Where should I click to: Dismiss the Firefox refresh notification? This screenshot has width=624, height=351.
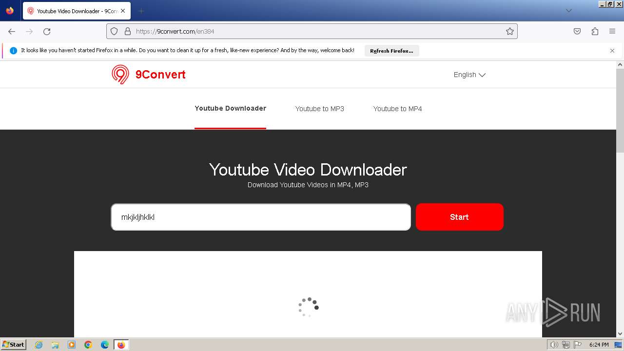[x=612, y=51]
